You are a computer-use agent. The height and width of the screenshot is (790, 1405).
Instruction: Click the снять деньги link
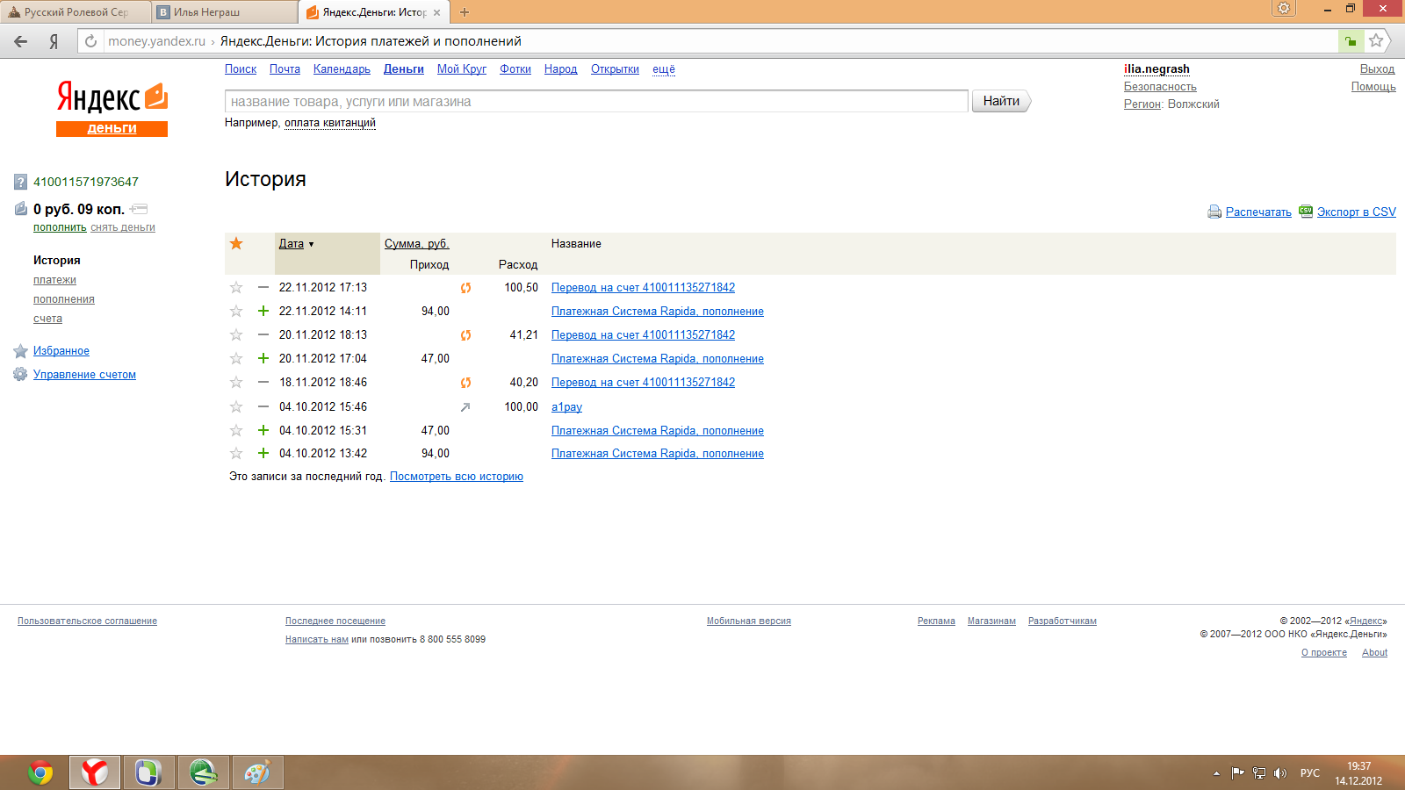point(123,227)
